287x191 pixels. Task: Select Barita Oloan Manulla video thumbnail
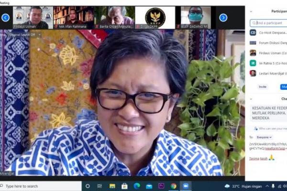click(114, 18)
